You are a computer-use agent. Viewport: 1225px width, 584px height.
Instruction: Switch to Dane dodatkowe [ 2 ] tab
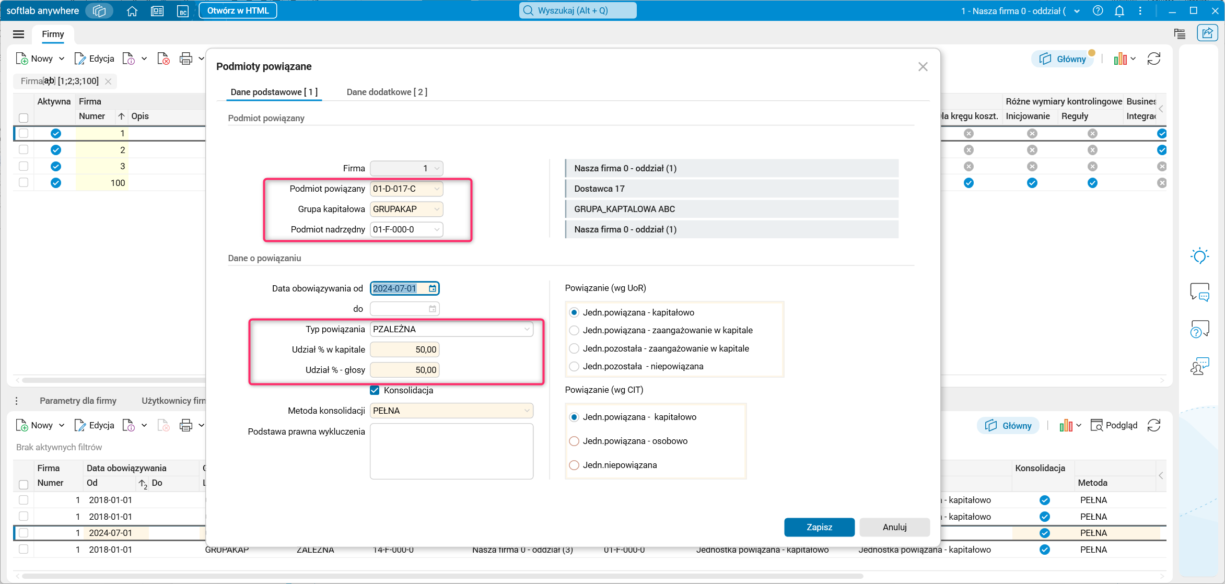[387, 92]
